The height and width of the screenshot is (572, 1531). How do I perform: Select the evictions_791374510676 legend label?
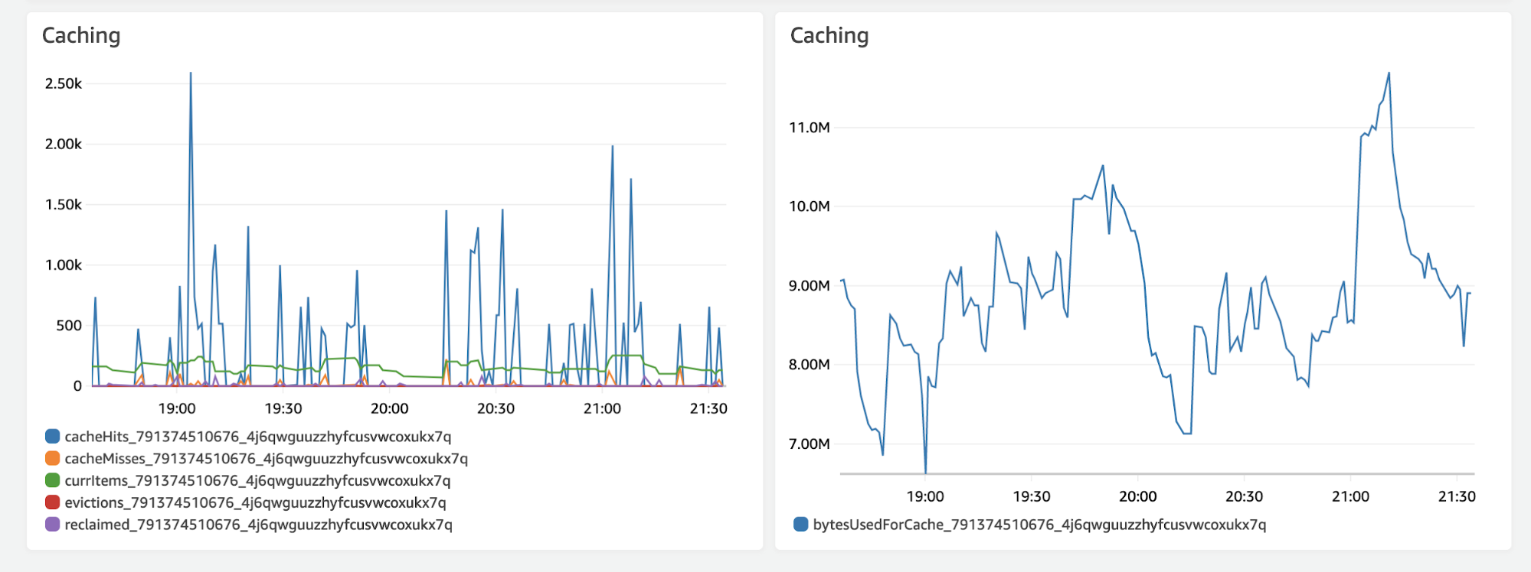point(256,502)
